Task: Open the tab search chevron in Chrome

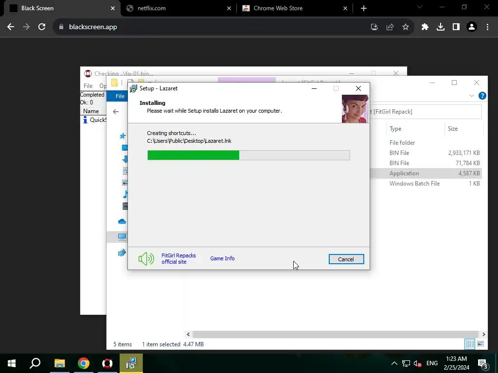Action: point(420,7)
